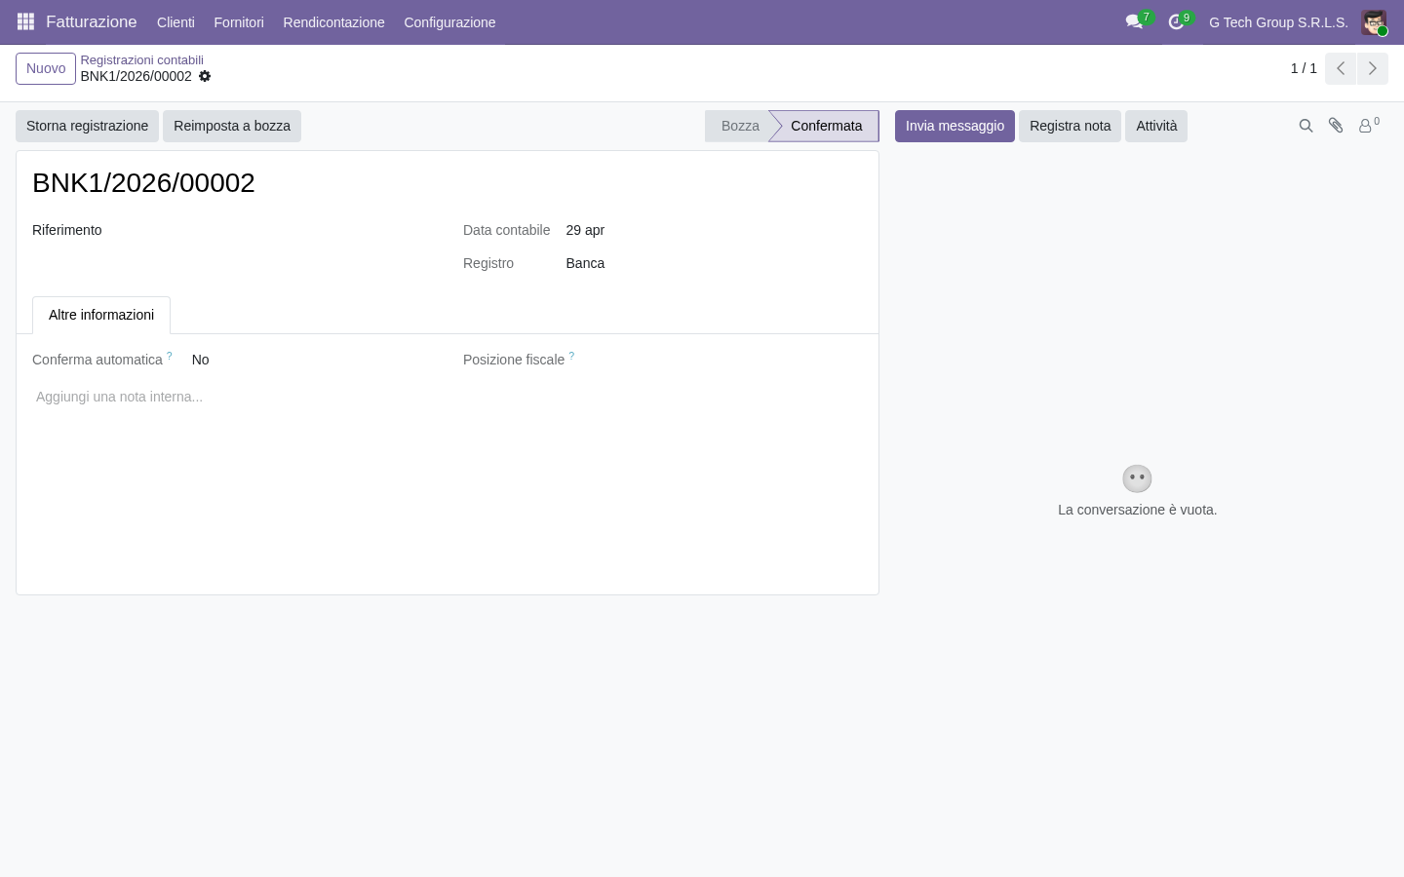Open company switcher G Tech Group S.R.L.S.
The width and height of the screenshot is (1404, 877).
coord(1278,22)
